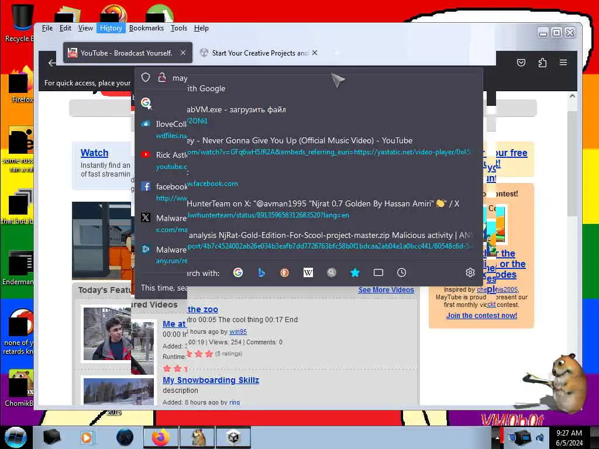This screenshot has width=599, height=449.
Task: Open the Extensions puzzle icon
Action: point(542,63)
